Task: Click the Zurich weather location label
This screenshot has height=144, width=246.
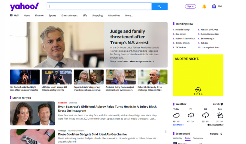Action: [216, 104]
